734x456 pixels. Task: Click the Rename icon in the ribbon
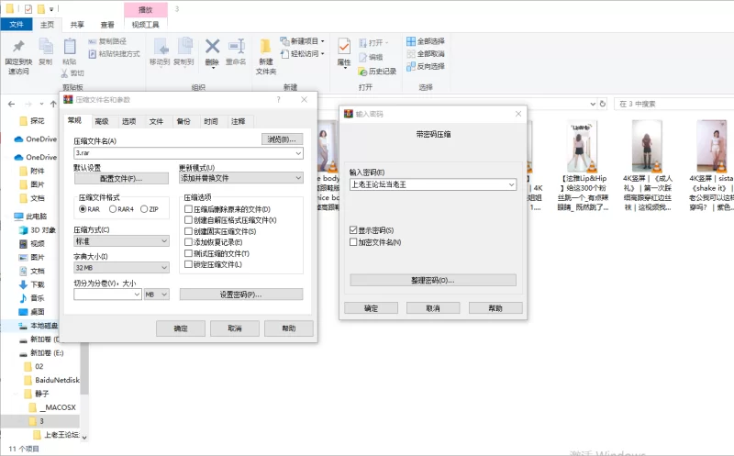pyautogui.click(x=237, y=47)
